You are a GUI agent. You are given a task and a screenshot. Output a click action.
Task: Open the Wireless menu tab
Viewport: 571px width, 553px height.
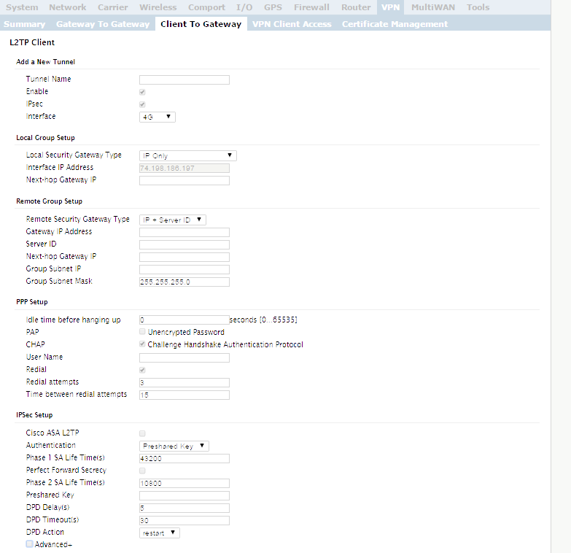158,7
